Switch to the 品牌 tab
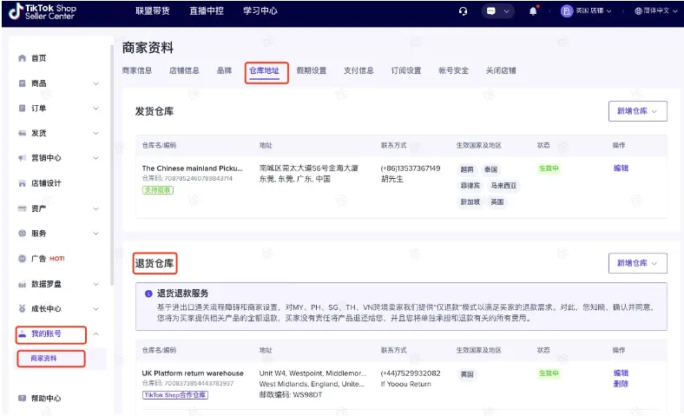 pos(224,70)
